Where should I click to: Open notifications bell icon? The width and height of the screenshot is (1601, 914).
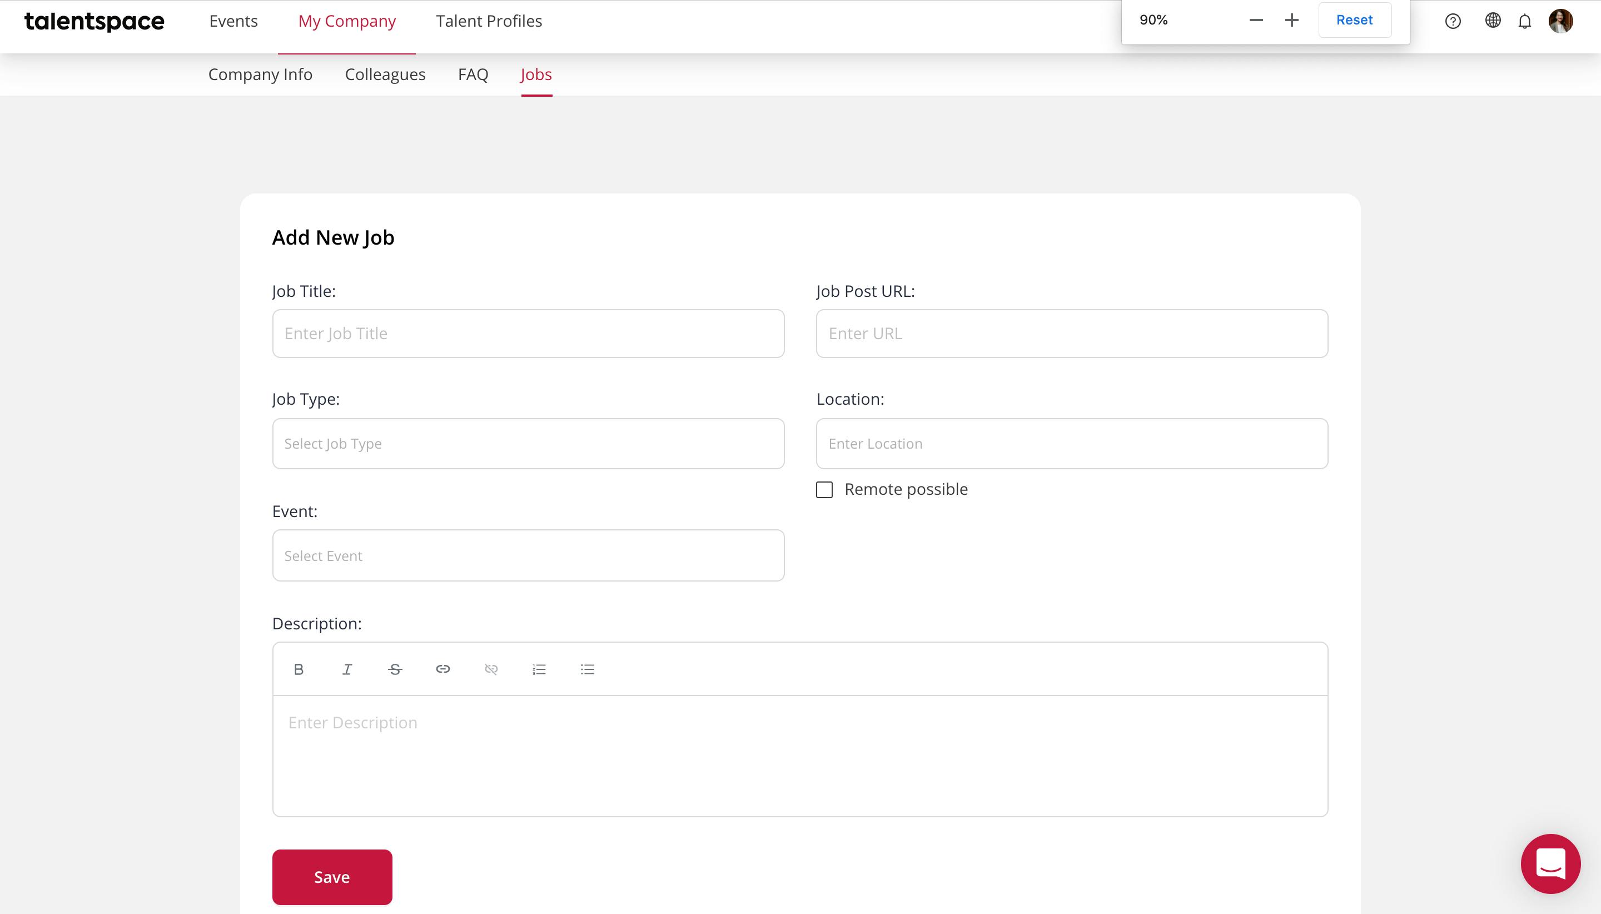coord(1525,21)
